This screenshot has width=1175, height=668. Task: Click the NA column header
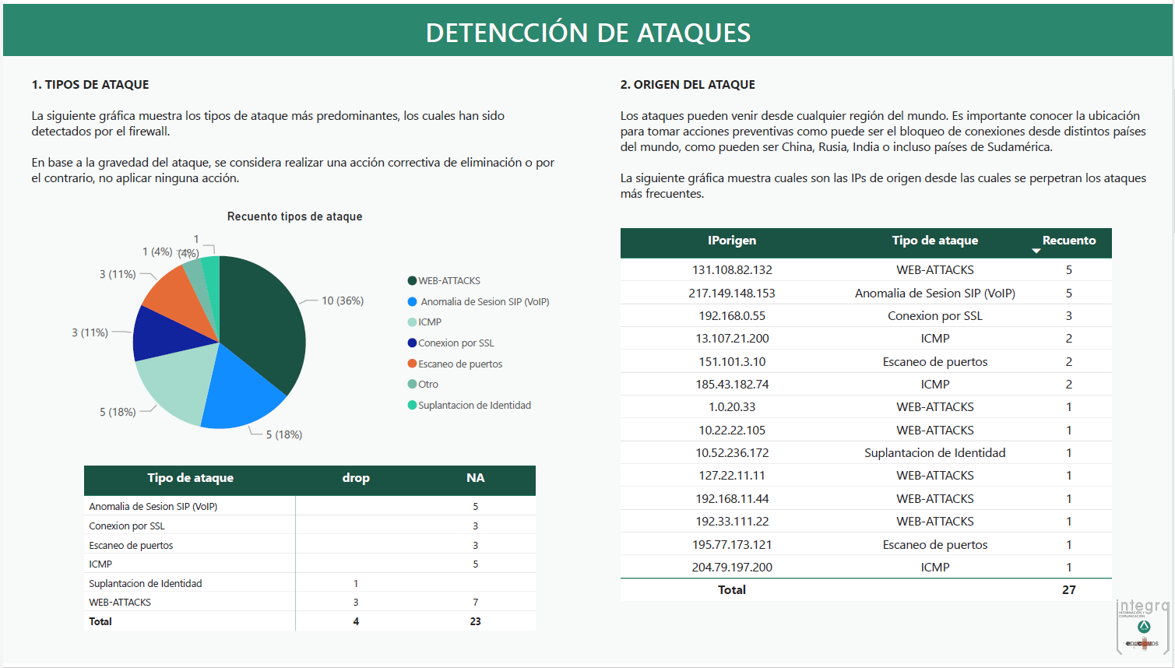(475, 478)
